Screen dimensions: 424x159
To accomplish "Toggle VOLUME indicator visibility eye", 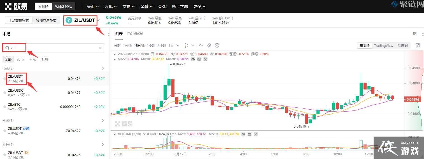I will click(243, 134).
